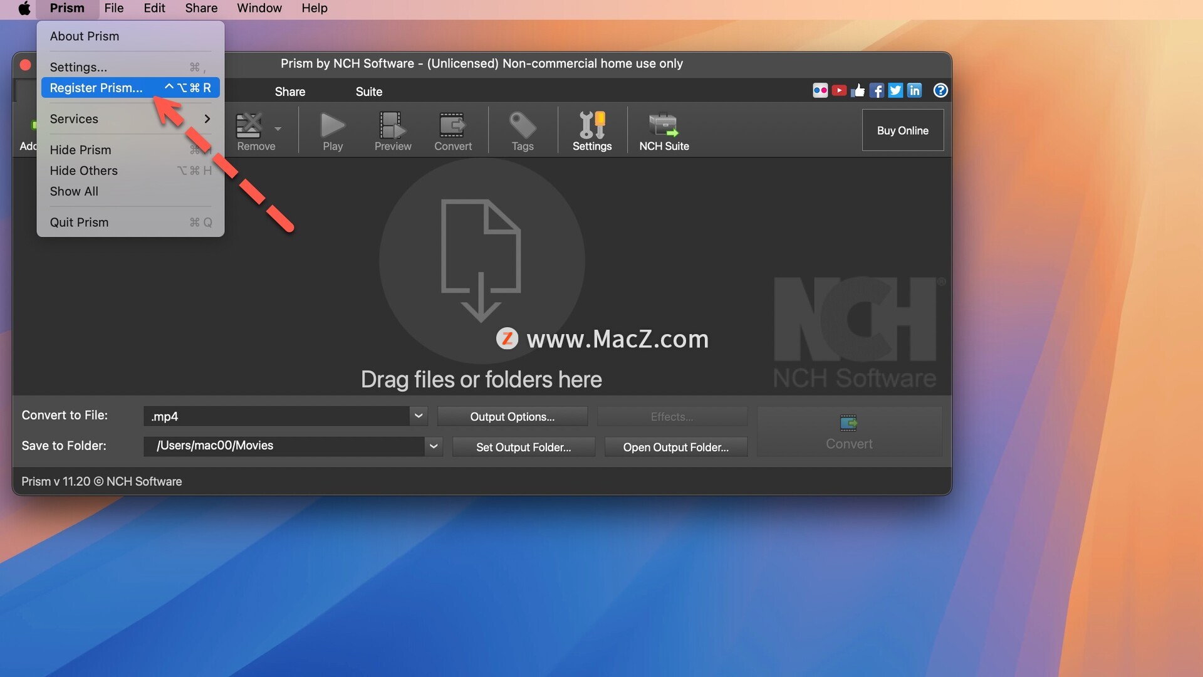1203x677 pixels.
Task: Click the Prism v 11.20 status text
Action: click(102, 481)
